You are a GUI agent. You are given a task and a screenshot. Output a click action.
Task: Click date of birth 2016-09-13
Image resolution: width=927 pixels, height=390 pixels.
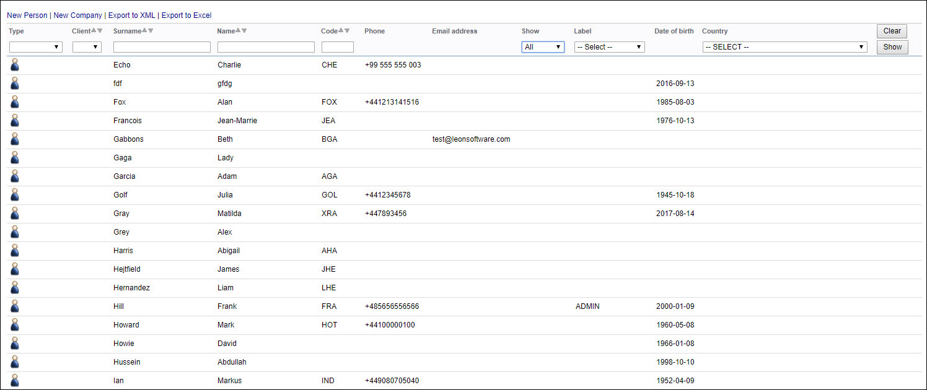coord(675,84)
